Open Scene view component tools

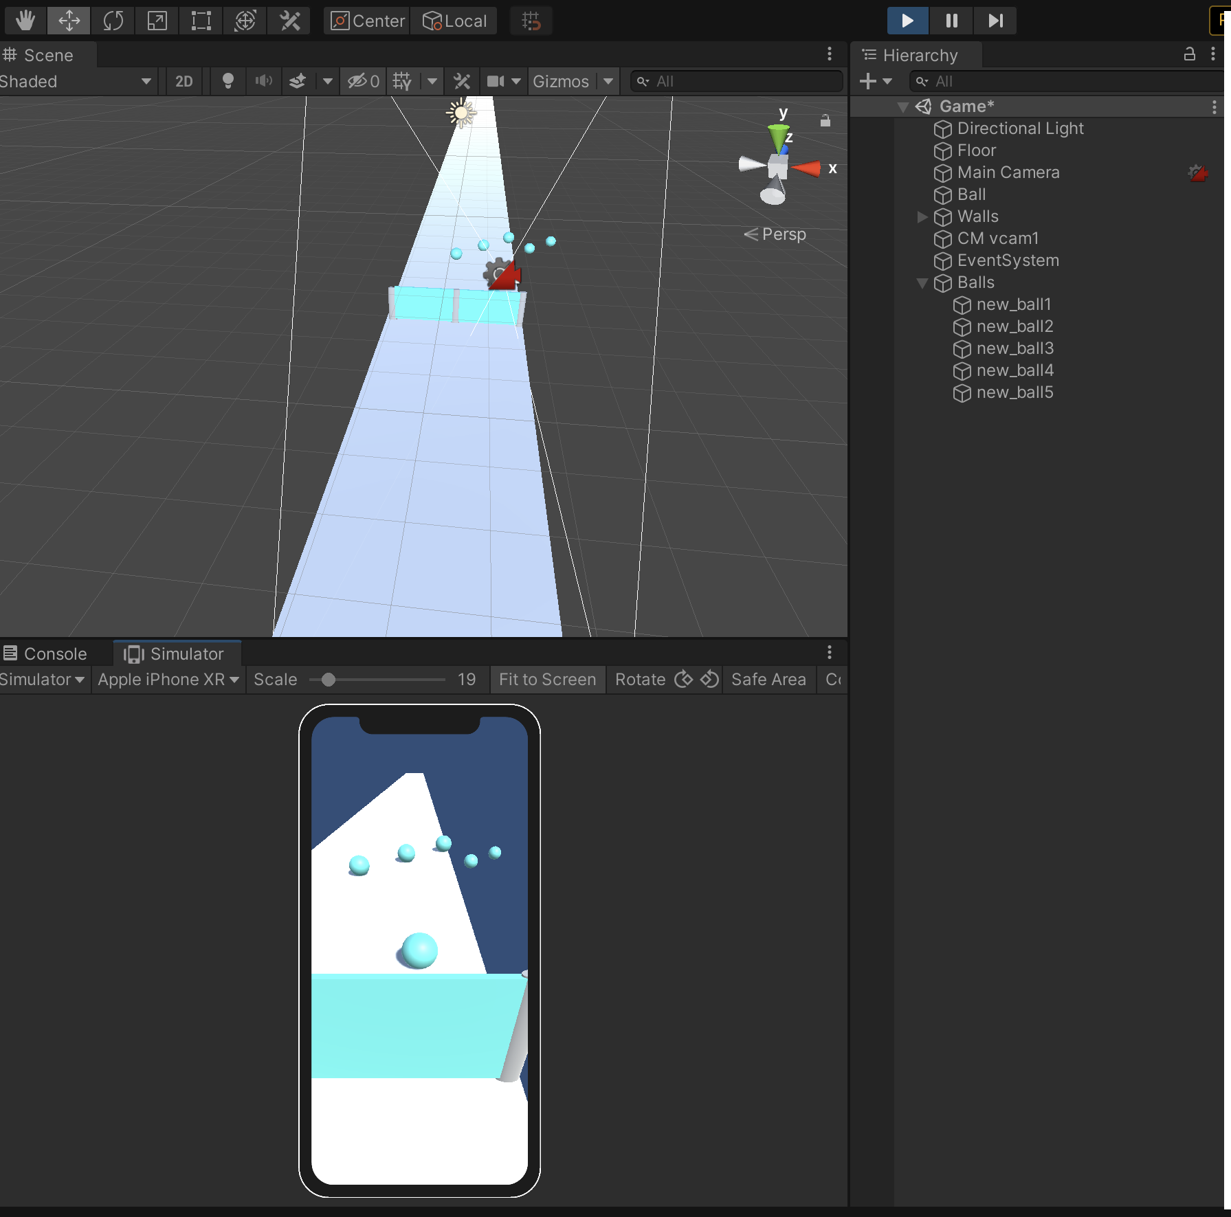(462, 81)
